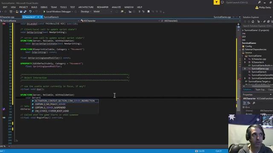This screenshot has width=273, height=153.
Task: Open the Win64 platform dropdown
Action: coord(103,11)
